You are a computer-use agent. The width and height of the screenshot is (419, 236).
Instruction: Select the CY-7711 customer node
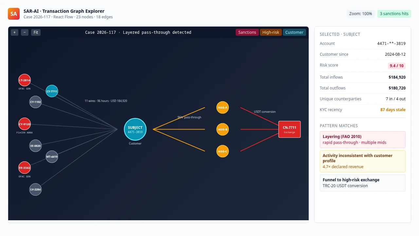coord(52,91)
